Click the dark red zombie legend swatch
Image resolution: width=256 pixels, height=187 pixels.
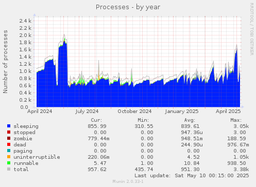(9, 138)
